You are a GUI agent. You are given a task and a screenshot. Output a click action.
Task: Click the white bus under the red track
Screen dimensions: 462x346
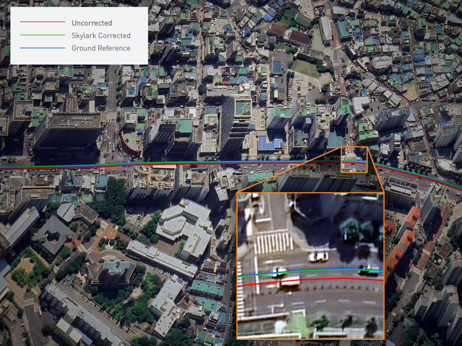[289, 281]
